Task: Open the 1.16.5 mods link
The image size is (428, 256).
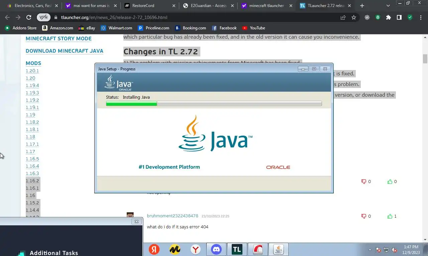Action: click(x=32, y=159)
